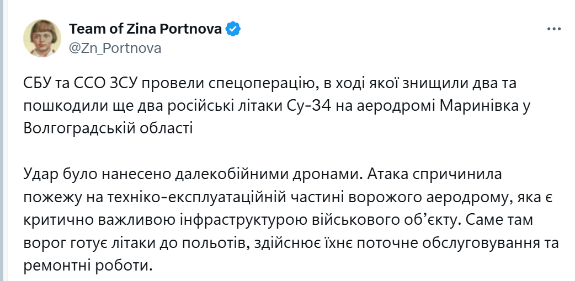Open the Zina Portnova profile avatar
Viewport: 575px width, 281px height.
click(42, 38)
